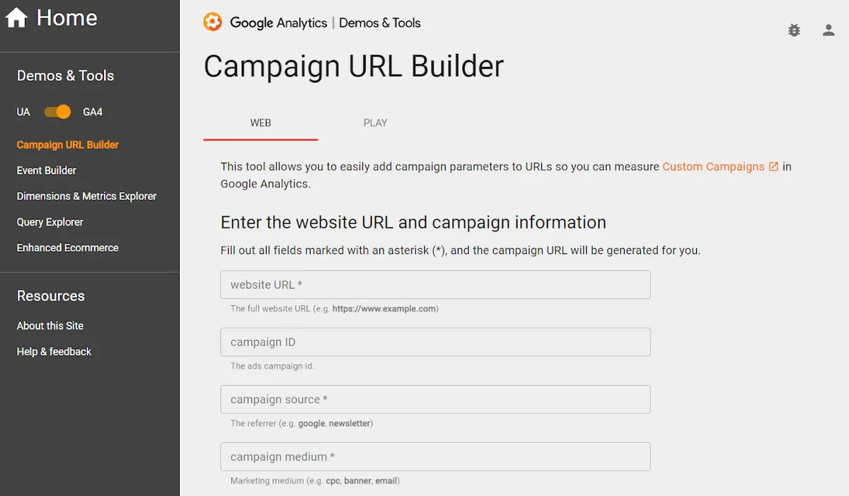Click the campaign source field
This screenshot has width=849, height=496.
tap(435, 399)
